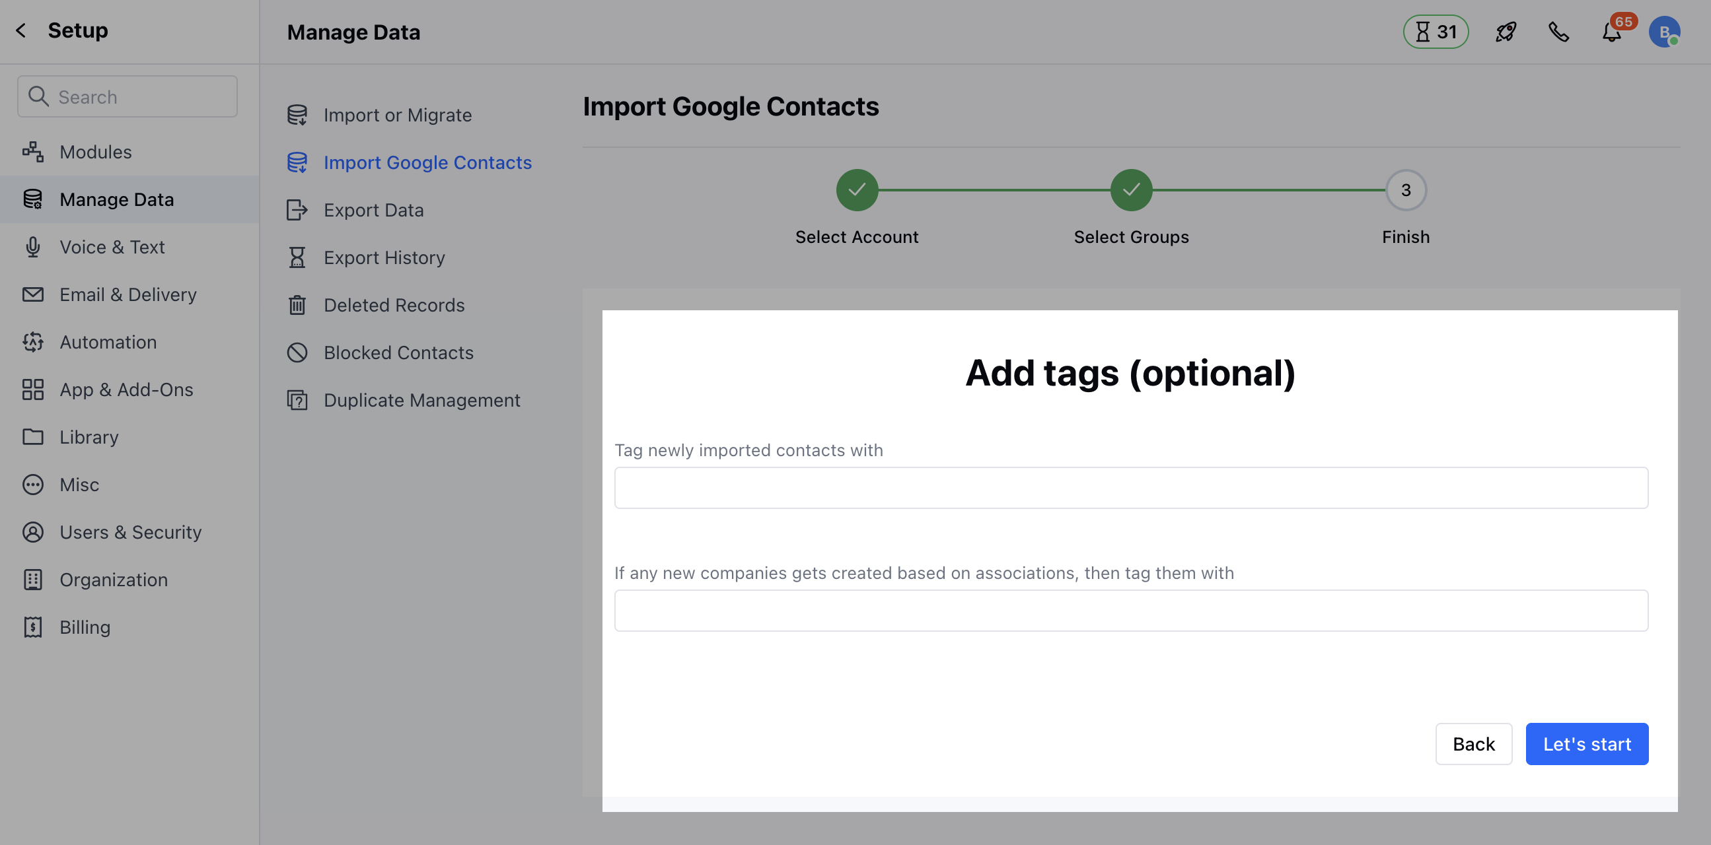Click the back arrow next to Setup
The image size is (1711, 845).
(x=21, y=30)
